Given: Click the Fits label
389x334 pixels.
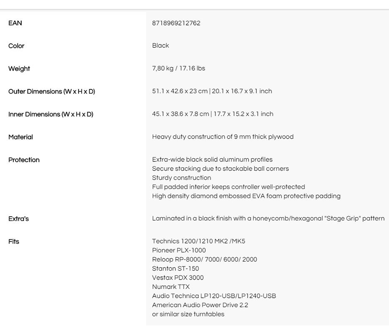Looking at the screenshot, I should point(14,242).
